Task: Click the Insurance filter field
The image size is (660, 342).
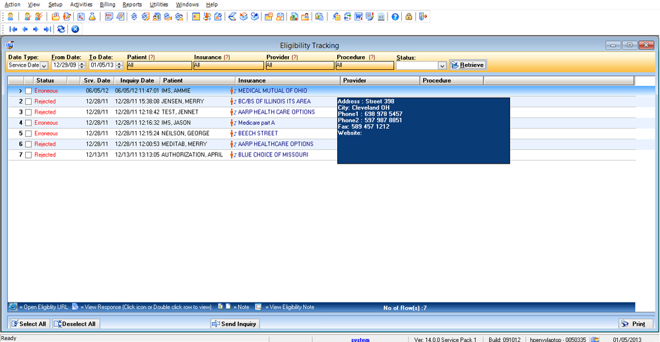Action: pos(228,65)
